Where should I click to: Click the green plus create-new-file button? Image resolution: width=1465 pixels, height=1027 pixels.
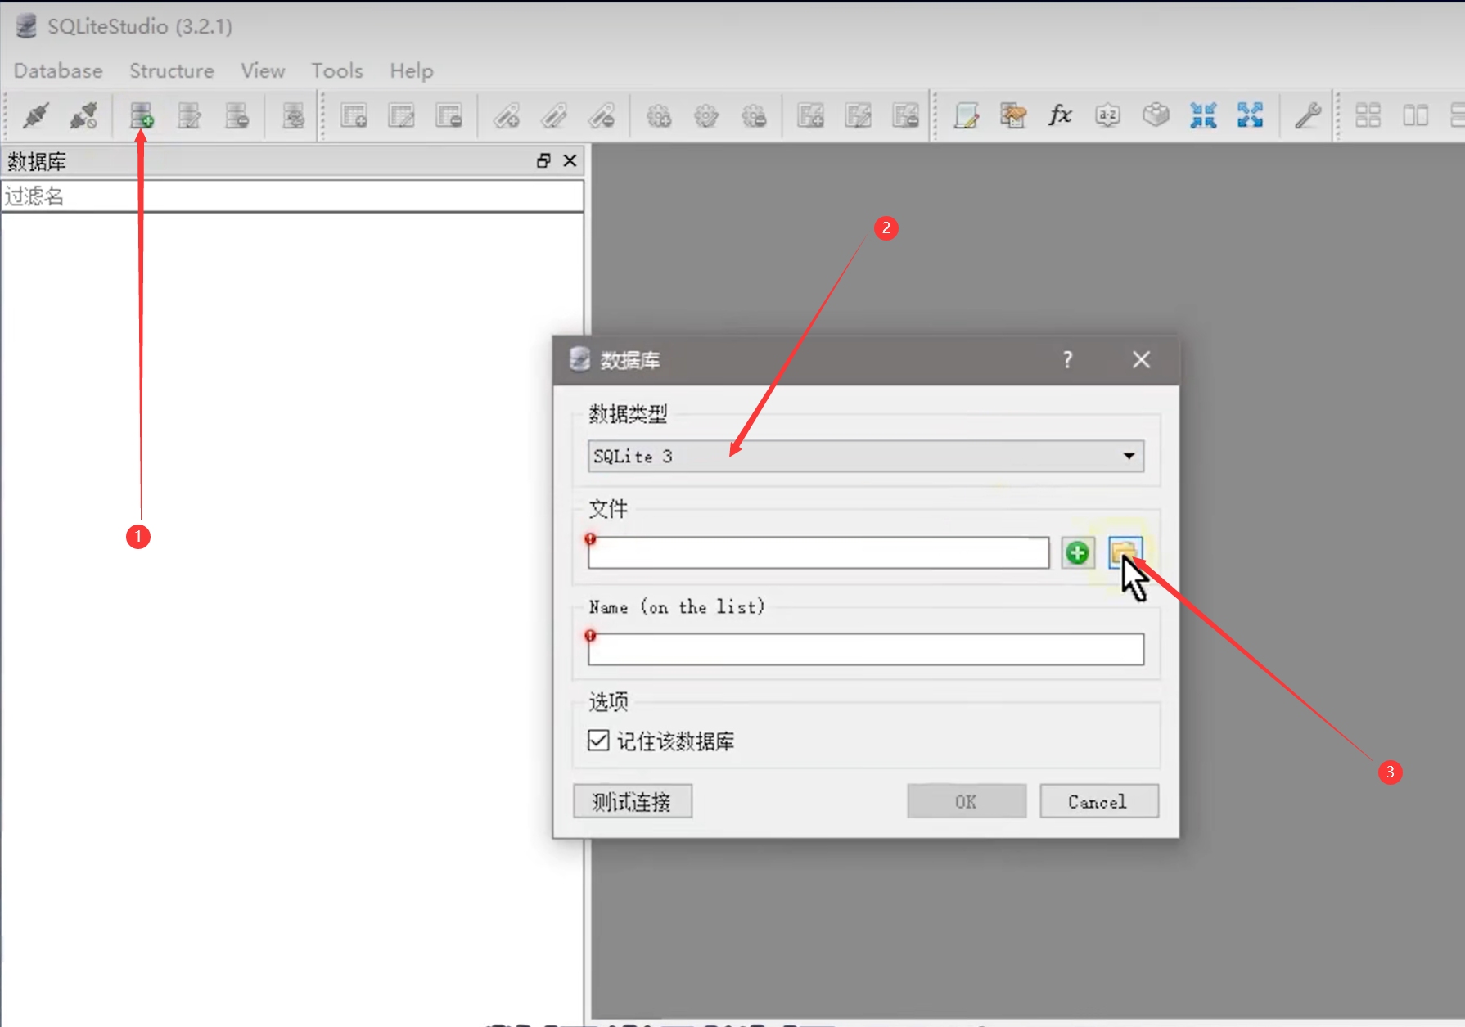click(1078, 553)
